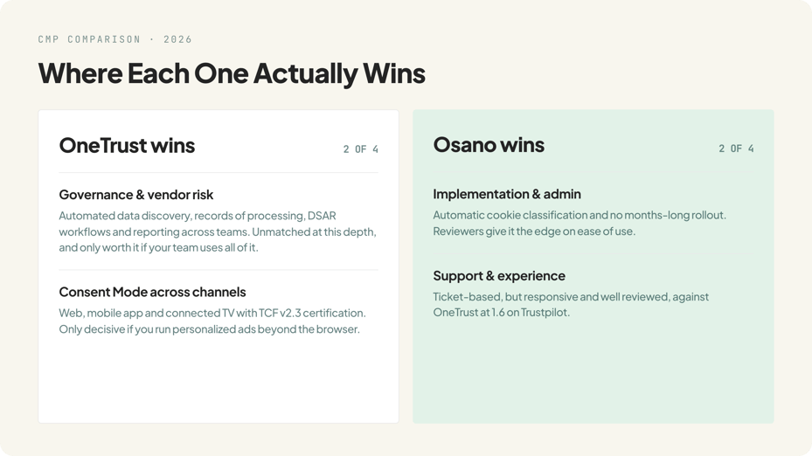Image resolution: width=812 pixels, height=456 pixels.
Task: Select the '2 OF 4' counter in OneTrust card
Action: pyautogui.click(x=360, y=149)
